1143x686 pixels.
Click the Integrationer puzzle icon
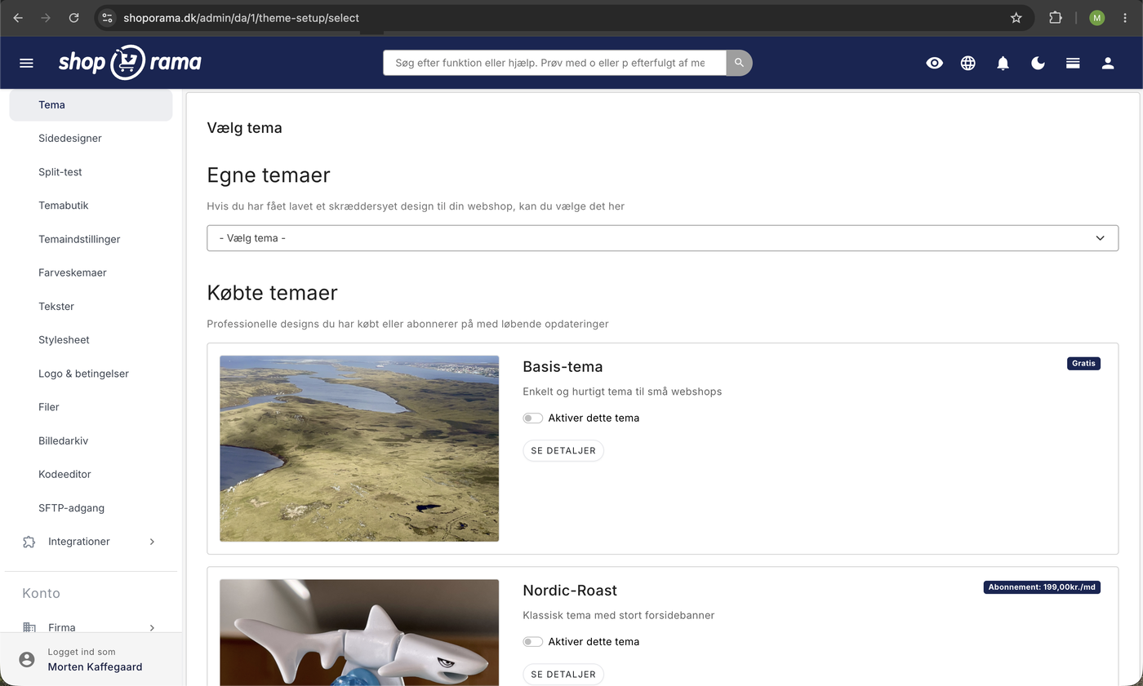click(x=29, y=542)
